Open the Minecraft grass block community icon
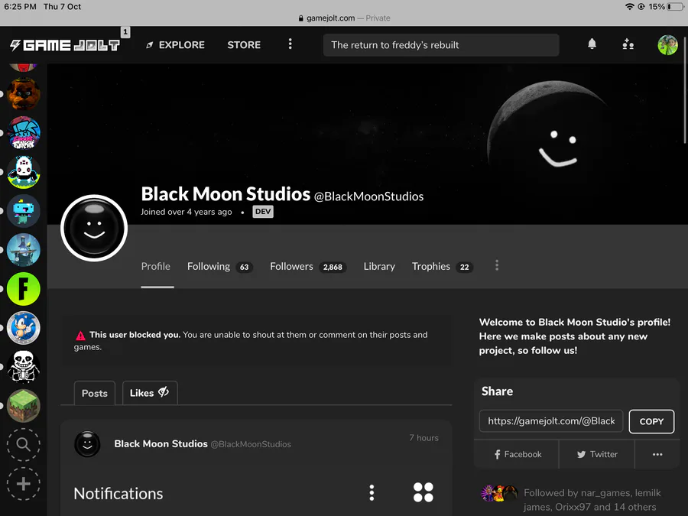 tap(24, 406)
